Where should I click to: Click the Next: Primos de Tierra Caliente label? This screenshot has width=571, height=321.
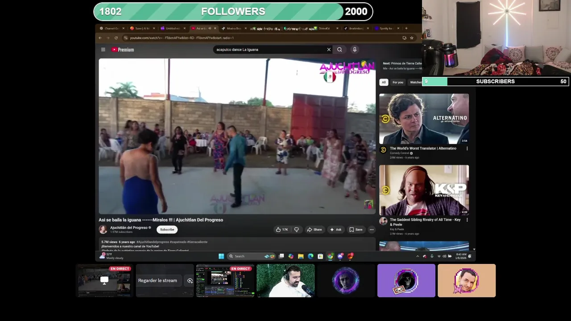click(402, 63)
